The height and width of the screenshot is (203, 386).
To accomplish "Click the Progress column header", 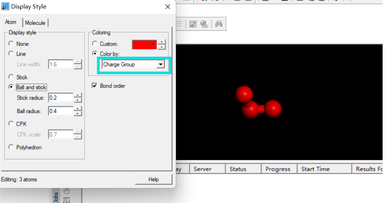I will (279, 169).
